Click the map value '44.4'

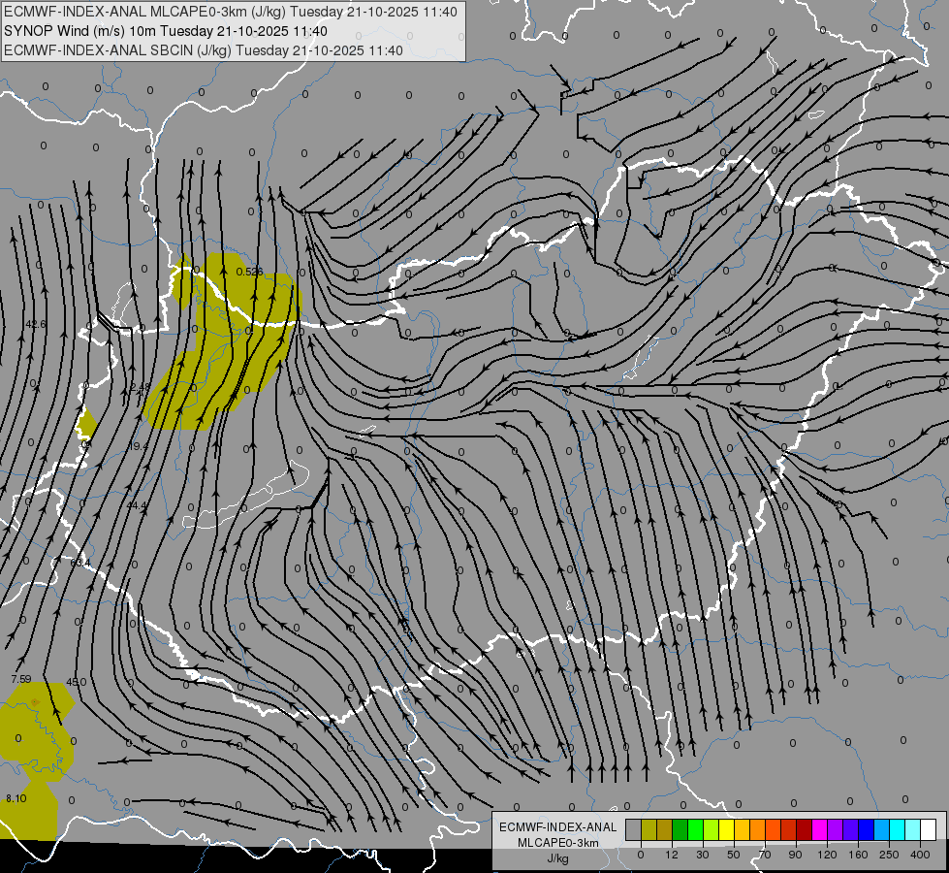137,505
